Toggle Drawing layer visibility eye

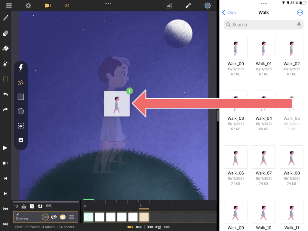click(54, 217)
